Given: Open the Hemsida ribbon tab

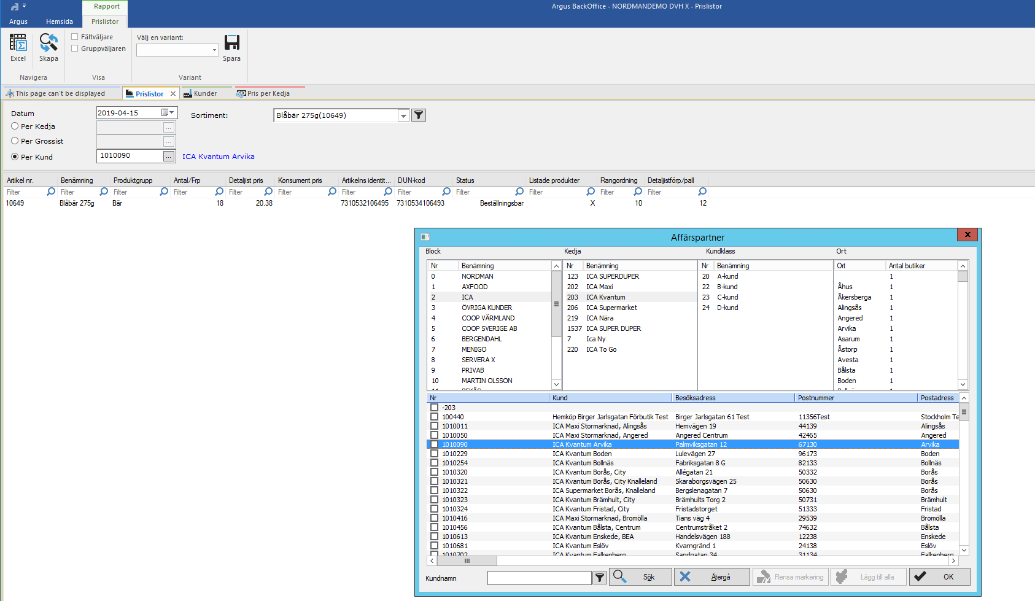Looking at the screenshot, I should pos(60,21).
